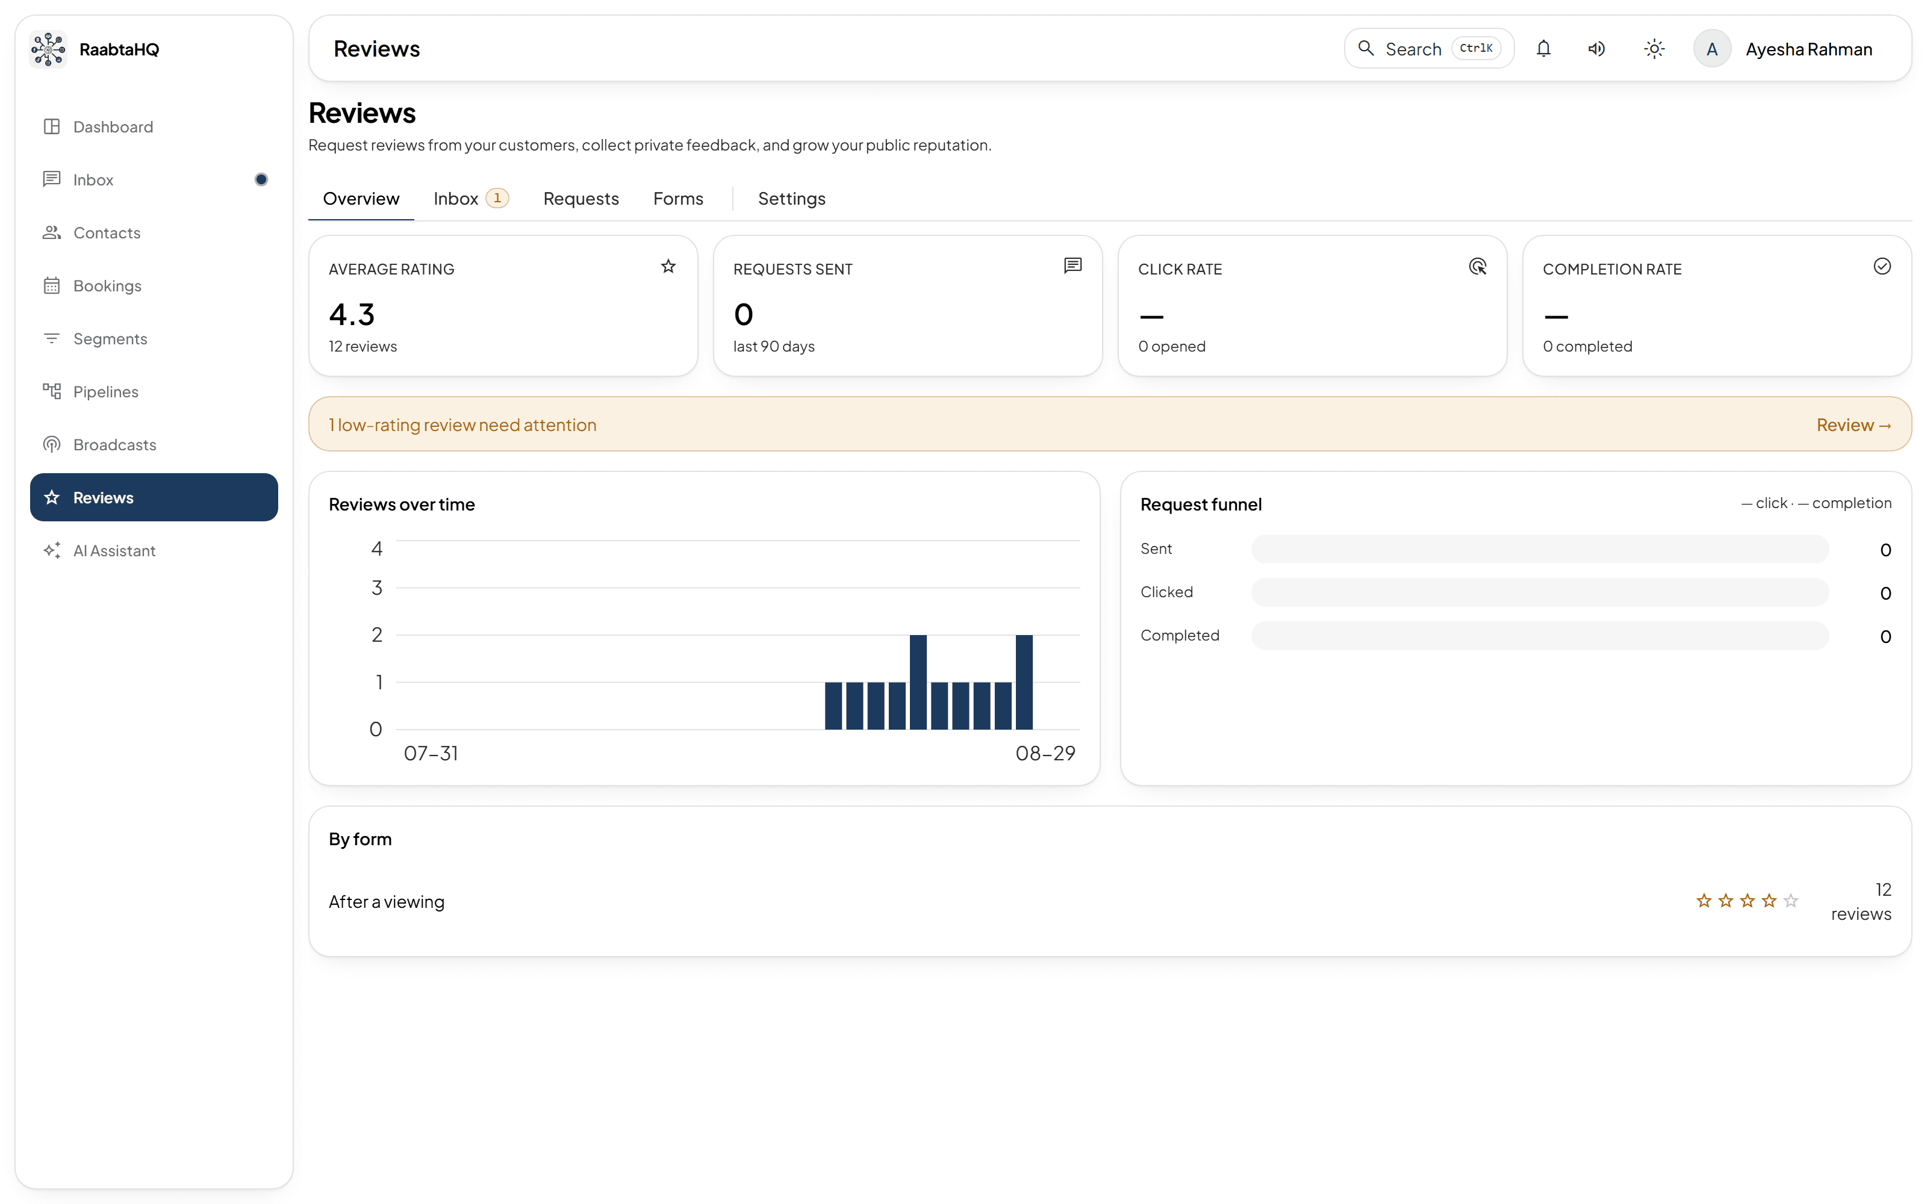This screenshot has width=1927, height=1204.
Task: Click the Search field in header
Action: click(1428, 49)
